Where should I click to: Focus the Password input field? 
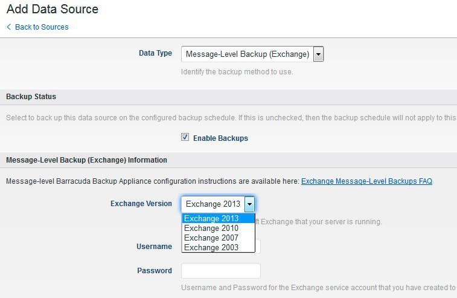coord(220,271)
